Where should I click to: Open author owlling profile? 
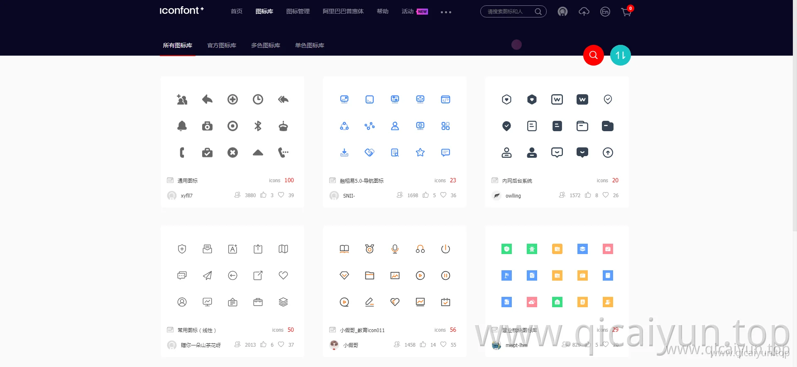(x=513, y=196)
